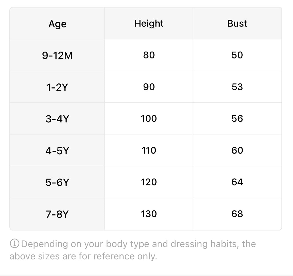
Task: Select the 7-8Y age size
Action: 57,214
